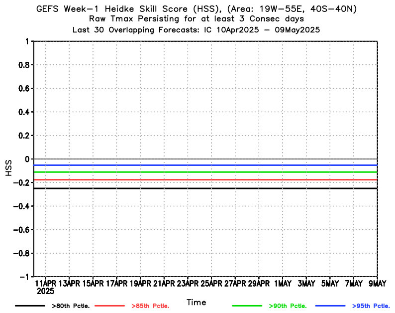Click the green HSS data line in the plot
Image resolution: width=395 pixels, height=313 pixels.
[x=205, y=172]
